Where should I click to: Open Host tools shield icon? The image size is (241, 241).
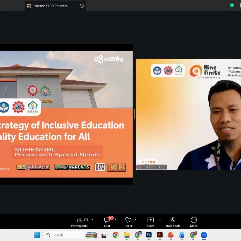point(173,220)
